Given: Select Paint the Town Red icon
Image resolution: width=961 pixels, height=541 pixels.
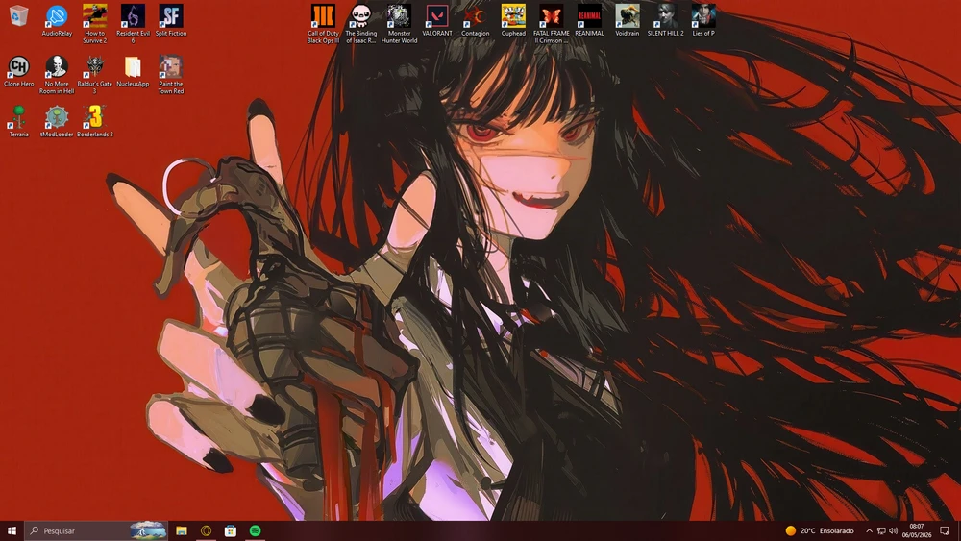Looking at the screenshot, I should pos(171,75).
